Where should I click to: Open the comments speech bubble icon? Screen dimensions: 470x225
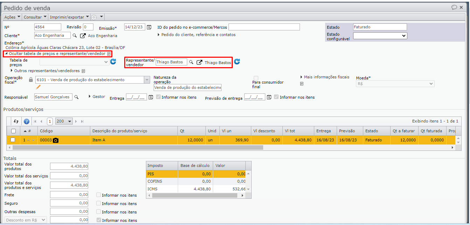(x=454, y=7)
